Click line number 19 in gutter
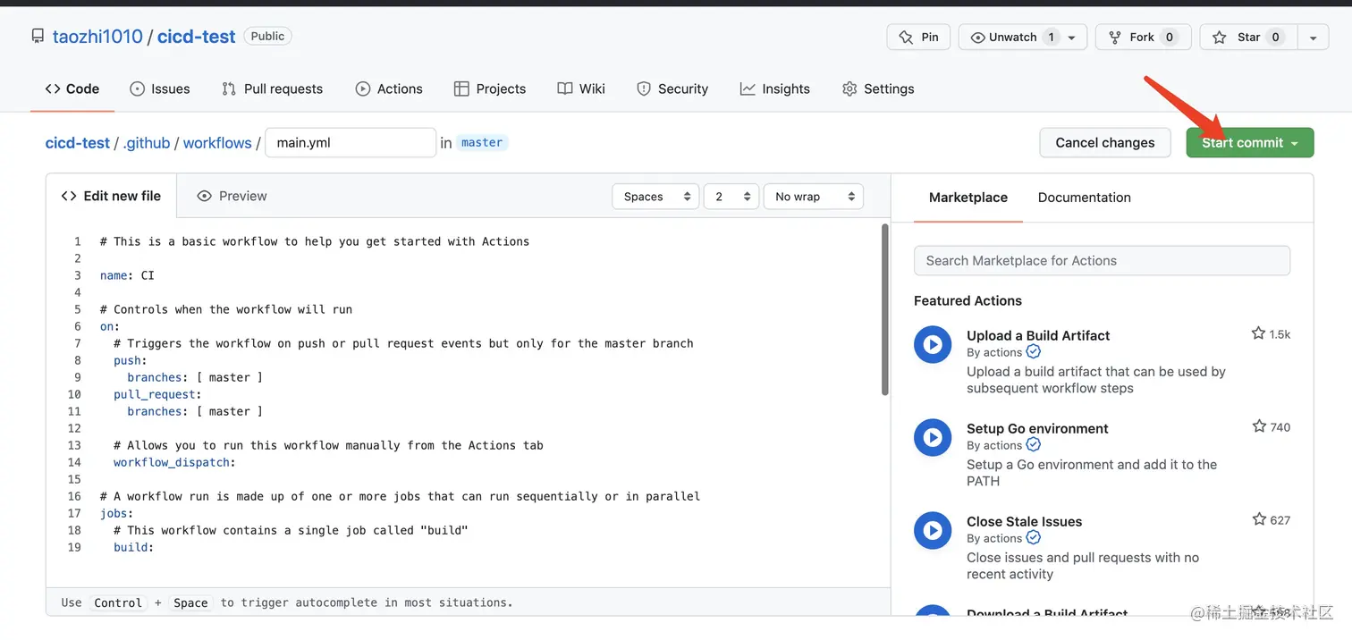The height and width of the screenshot is (640, 1352). [x=74, y=547]
